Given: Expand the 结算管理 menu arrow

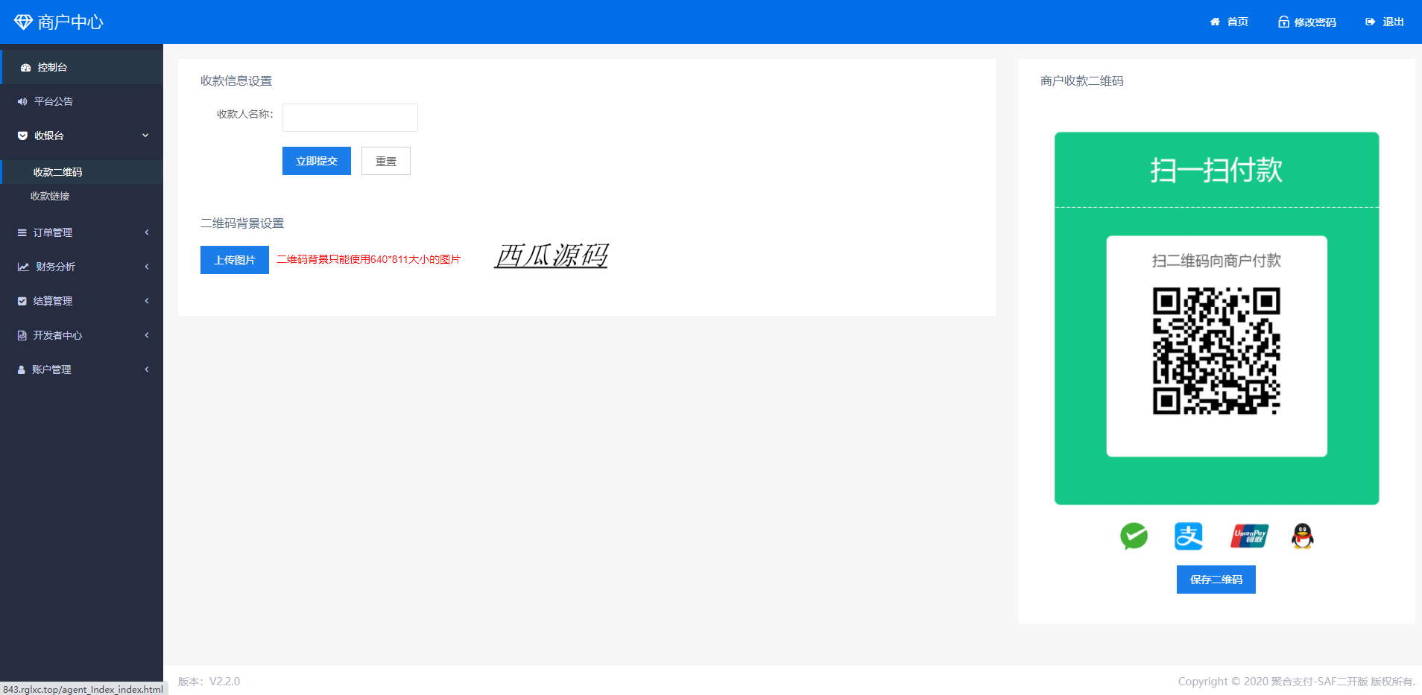Looking at the screenshot, I should [147, 301].
